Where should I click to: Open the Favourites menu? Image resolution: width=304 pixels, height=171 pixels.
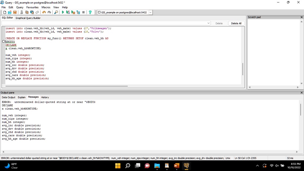coord(32,7)
